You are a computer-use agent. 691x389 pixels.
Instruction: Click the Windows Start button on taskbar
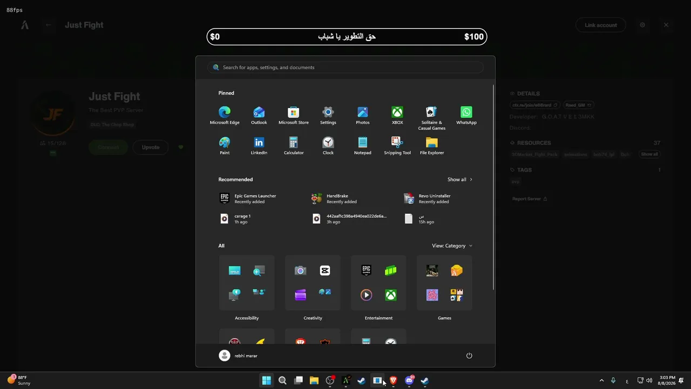(x=266, y=380)
